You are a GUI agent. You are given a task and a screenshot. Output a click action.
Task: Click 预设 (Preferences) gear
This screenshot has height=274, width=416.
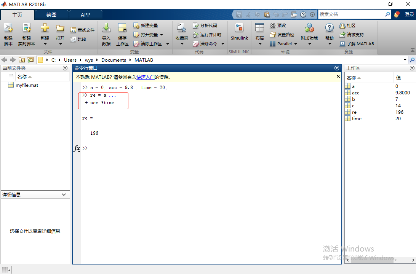[x=278, y=25]
